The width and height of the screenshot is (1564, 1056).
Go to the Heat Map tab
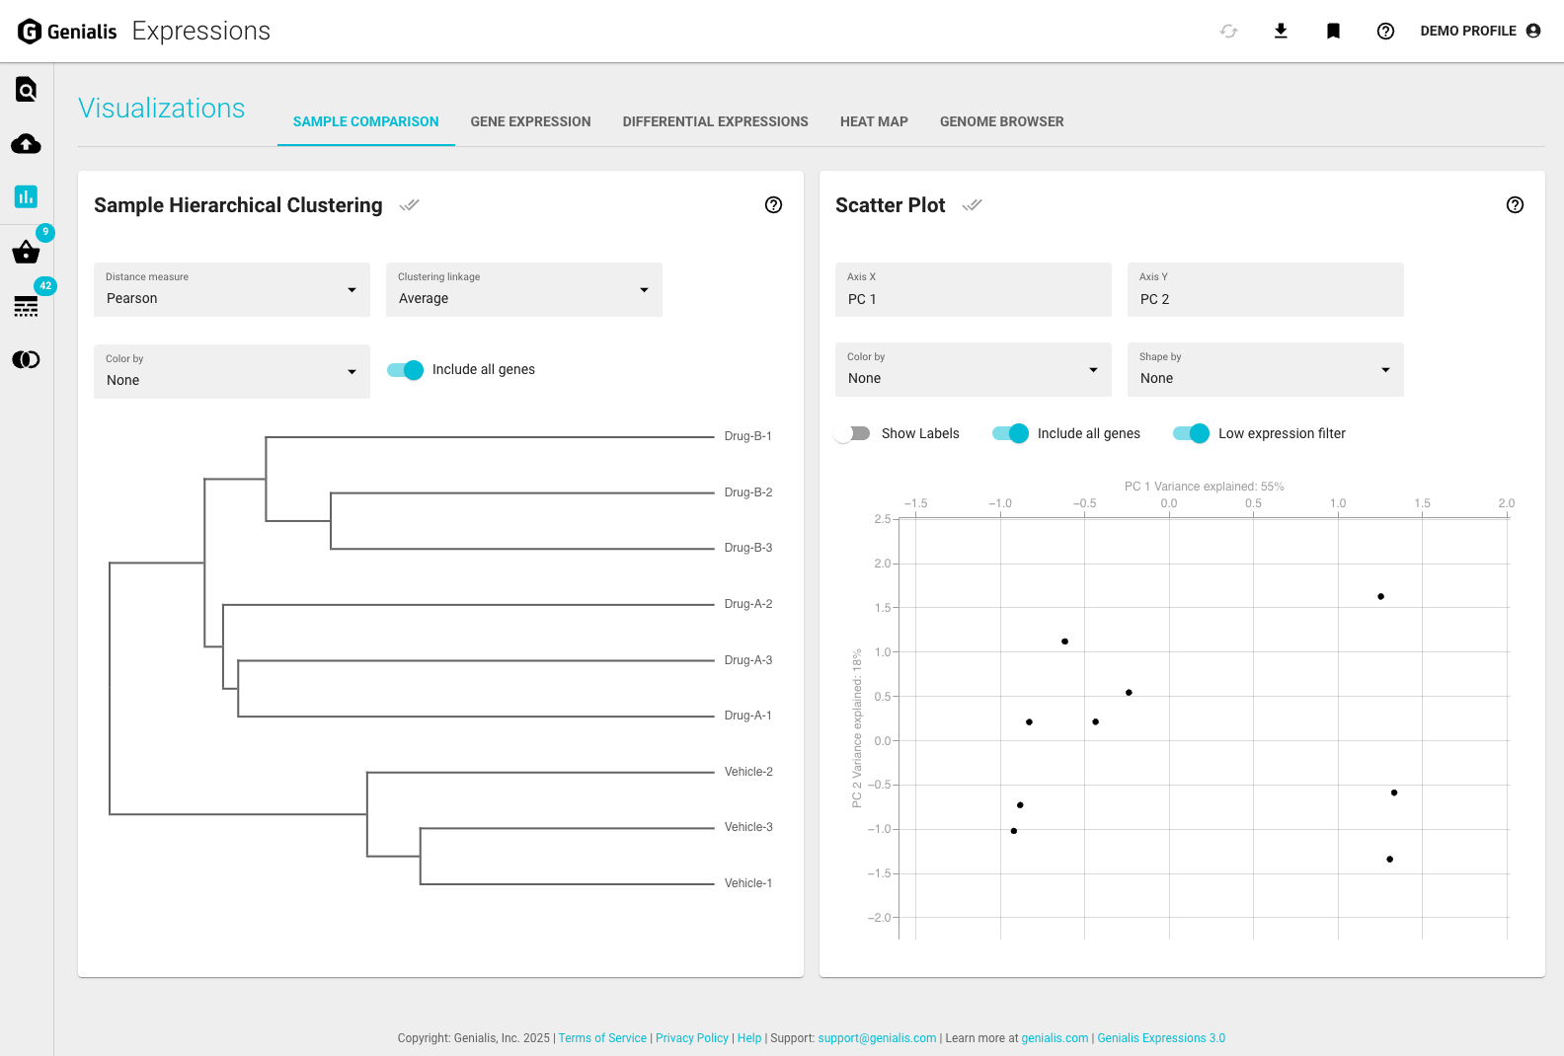pos(874,121)
